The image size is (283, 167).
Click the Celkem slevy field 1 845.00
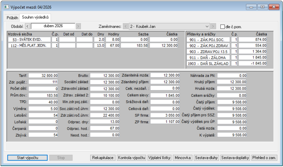click(165, 95)
